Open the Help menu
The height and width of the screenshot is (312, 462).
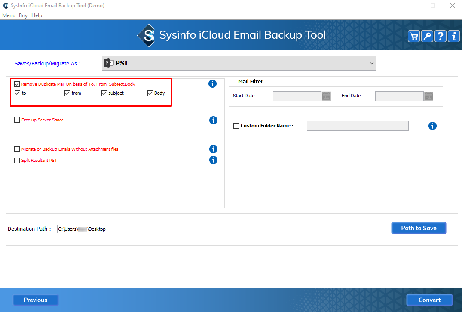click(x=37, y=15)
